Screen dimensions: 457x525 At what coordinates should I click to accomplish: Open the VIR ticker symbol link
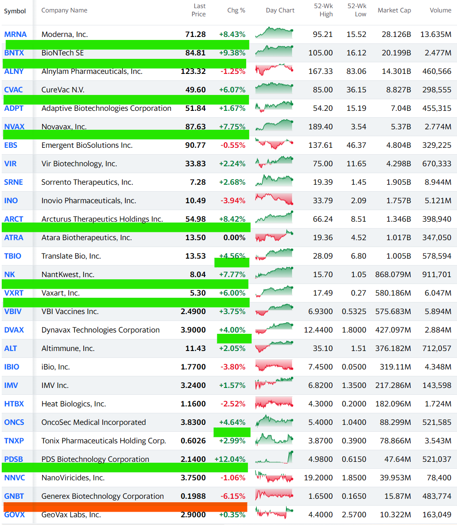[11, 164]
